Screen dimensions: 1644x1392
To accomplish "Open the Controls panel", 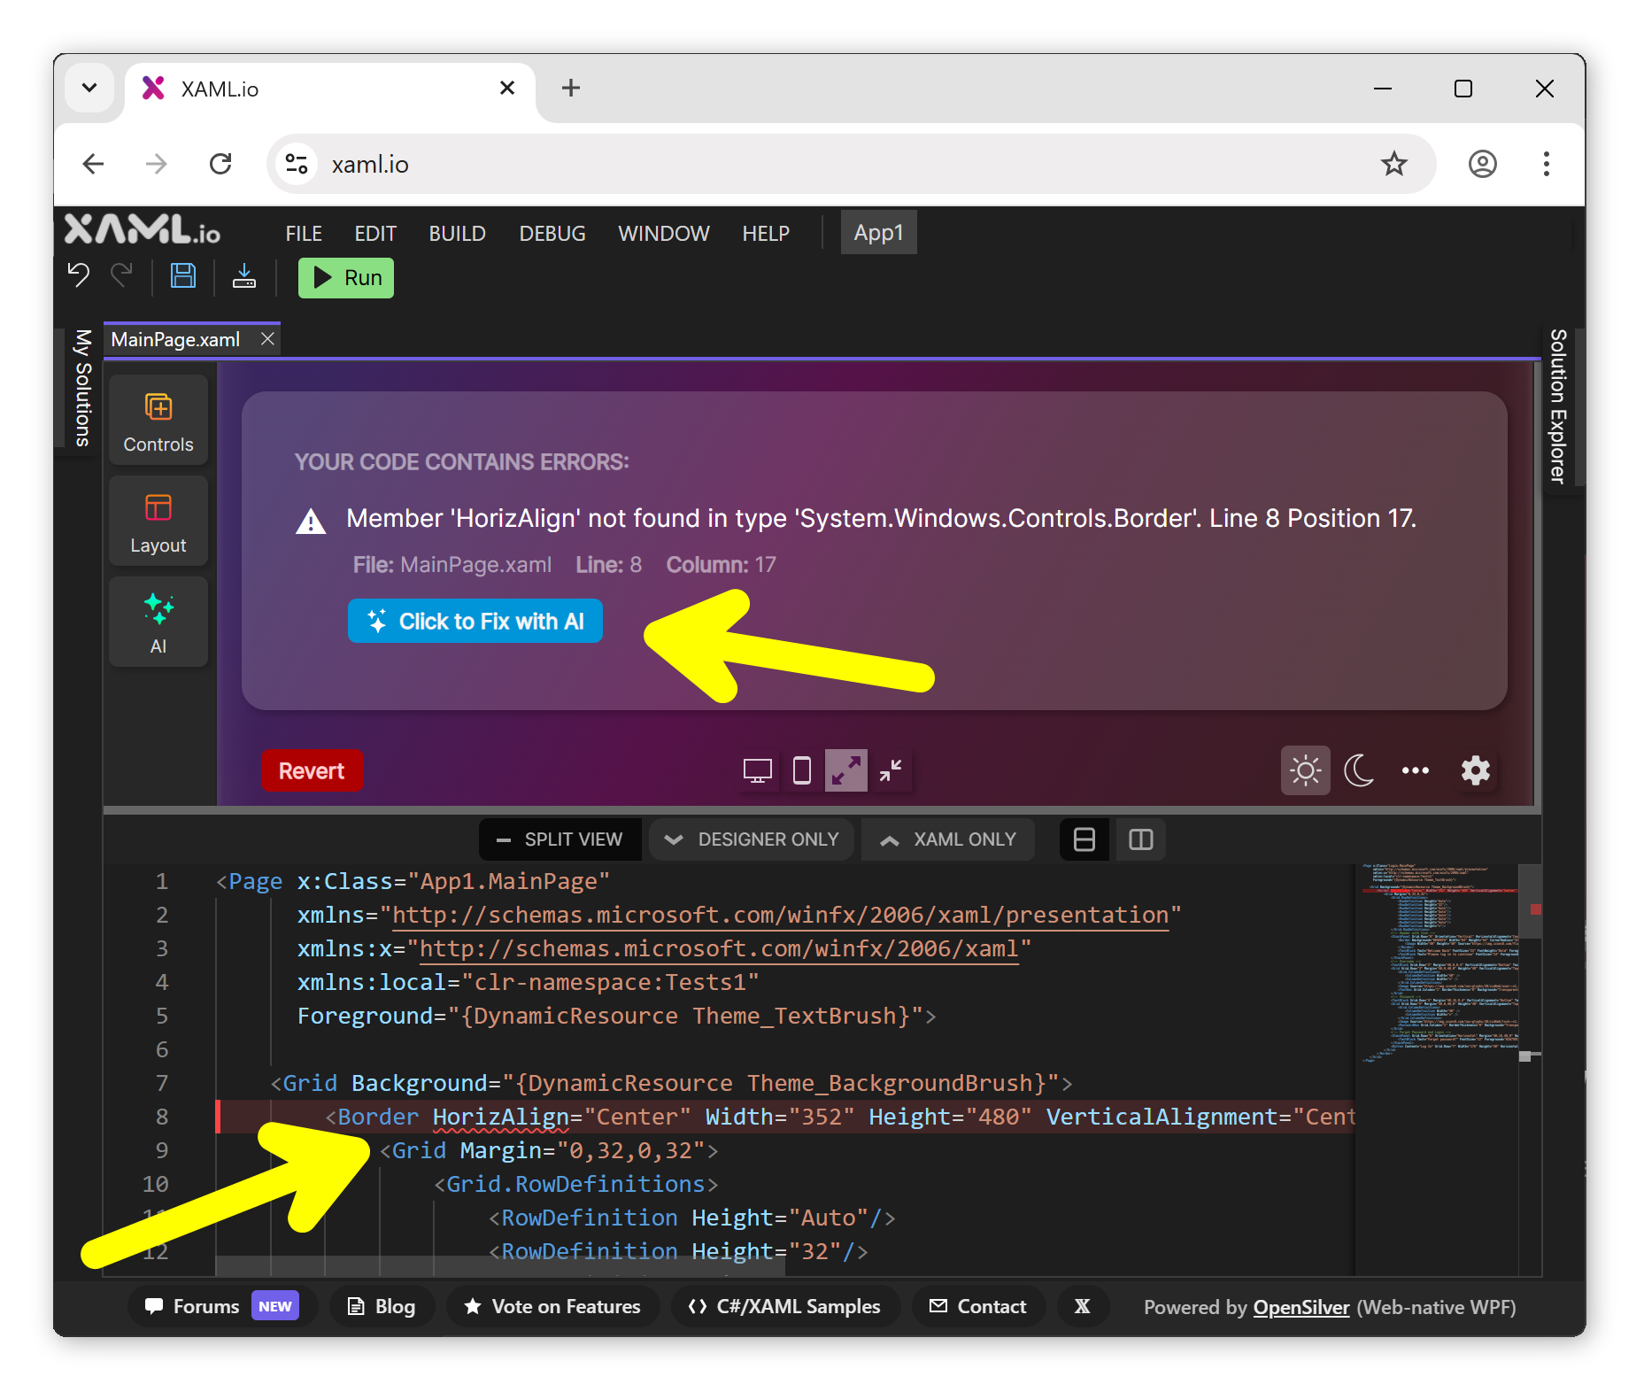I will pos(158,421).
